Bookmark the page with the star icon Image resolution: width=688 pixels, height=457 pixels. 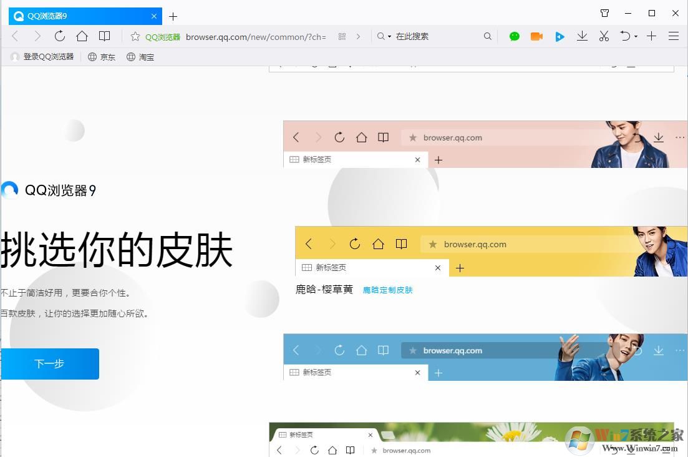(135, 36)
